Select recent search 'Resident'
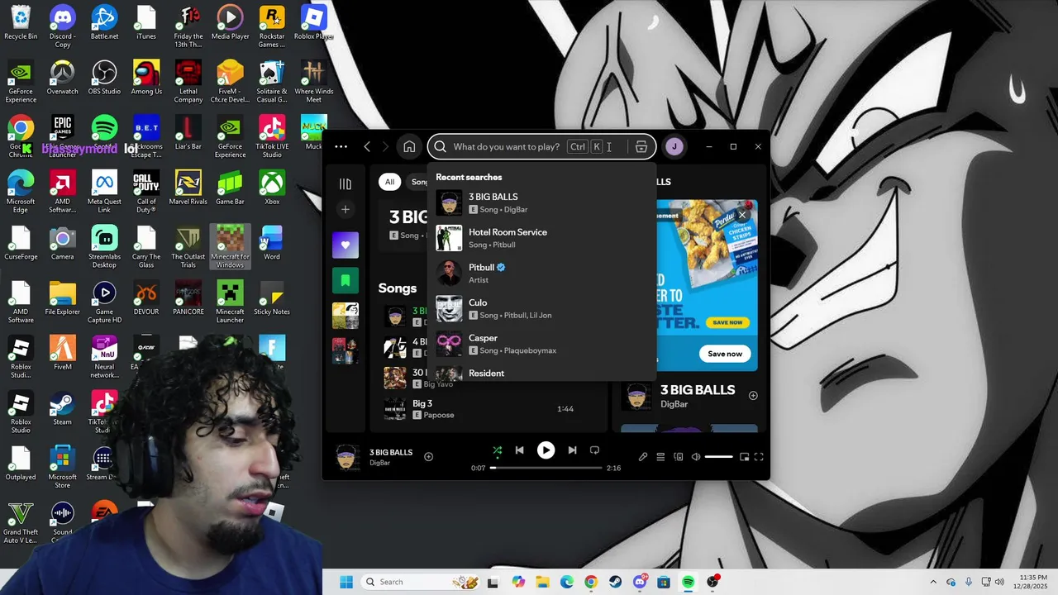The image size is (1058, 595). [541, 373]
